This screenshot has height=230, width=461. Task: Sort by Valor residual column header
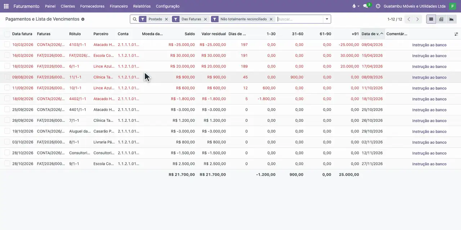click(214, 34)
